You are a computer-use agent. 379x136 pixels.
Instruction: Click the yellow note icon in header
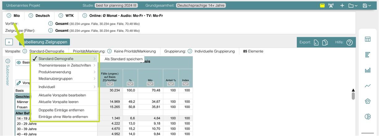(x=322, y=6)
